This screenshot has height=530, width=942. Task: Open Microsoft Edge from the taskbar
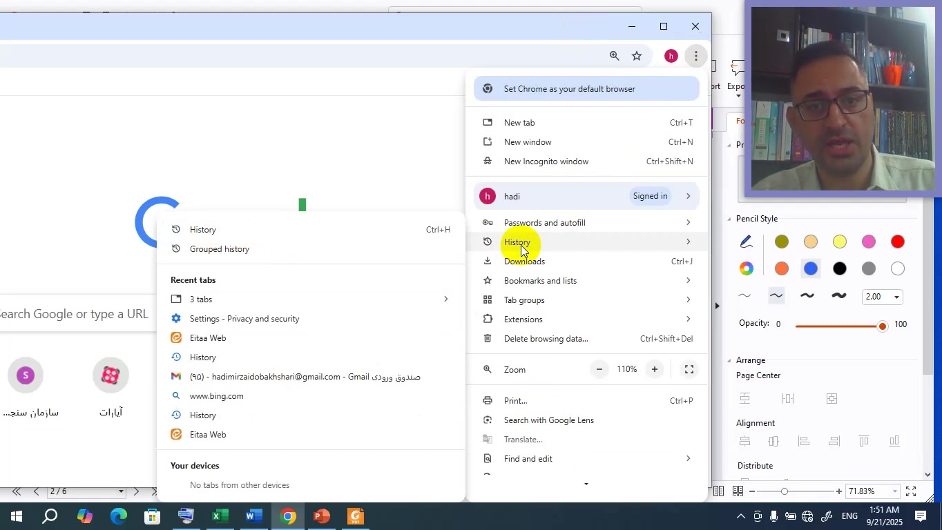[119, 516]
